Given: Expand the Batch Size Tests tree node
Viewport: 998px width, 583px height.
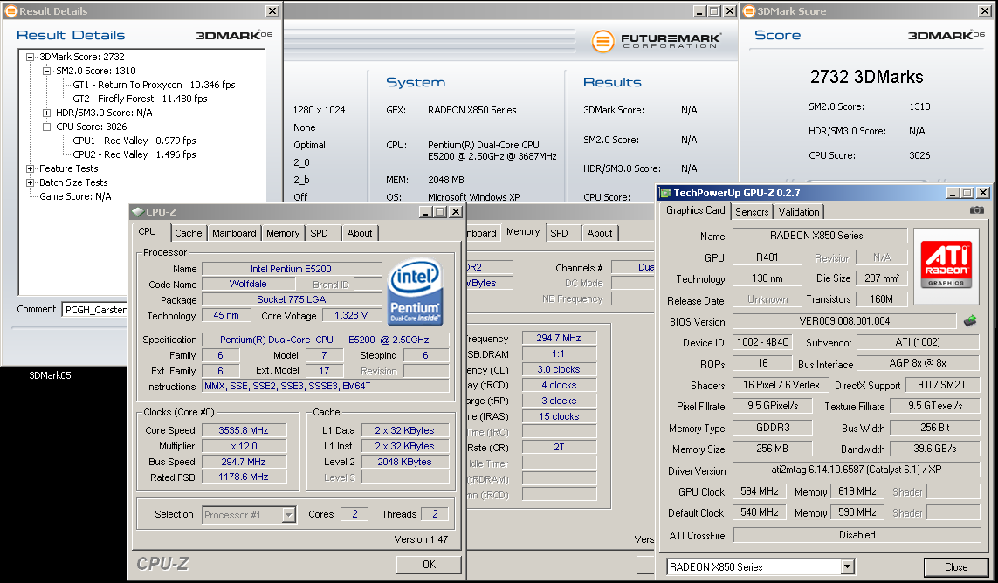Looking at the screenshot, I should [30, 182].
